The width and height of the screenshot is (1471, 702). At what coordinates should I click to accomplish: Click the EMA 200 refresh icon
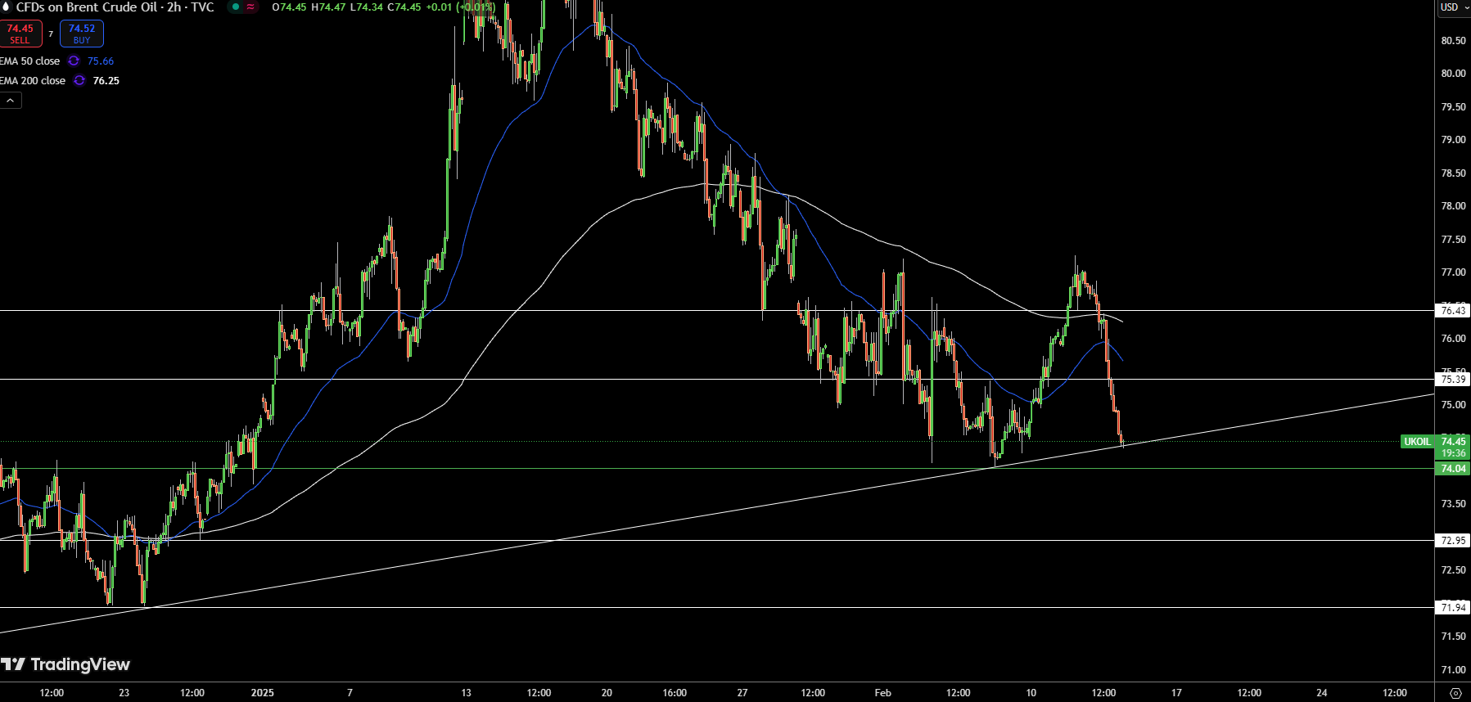79,80
